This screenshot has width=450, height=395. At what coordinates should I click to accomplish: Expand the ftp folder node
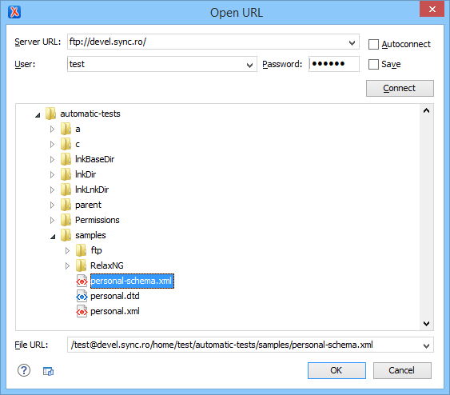(x=67, y=250)
